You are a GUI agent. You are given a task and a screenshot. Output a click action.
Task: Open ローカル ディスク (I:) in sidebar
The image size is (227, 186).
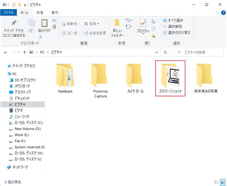(x=25, y=159)
